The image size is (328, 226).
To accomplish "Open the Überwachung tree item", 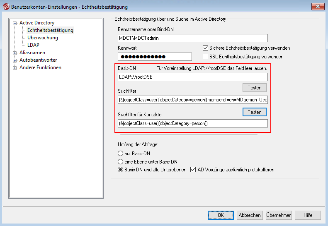I will [42, 38].
